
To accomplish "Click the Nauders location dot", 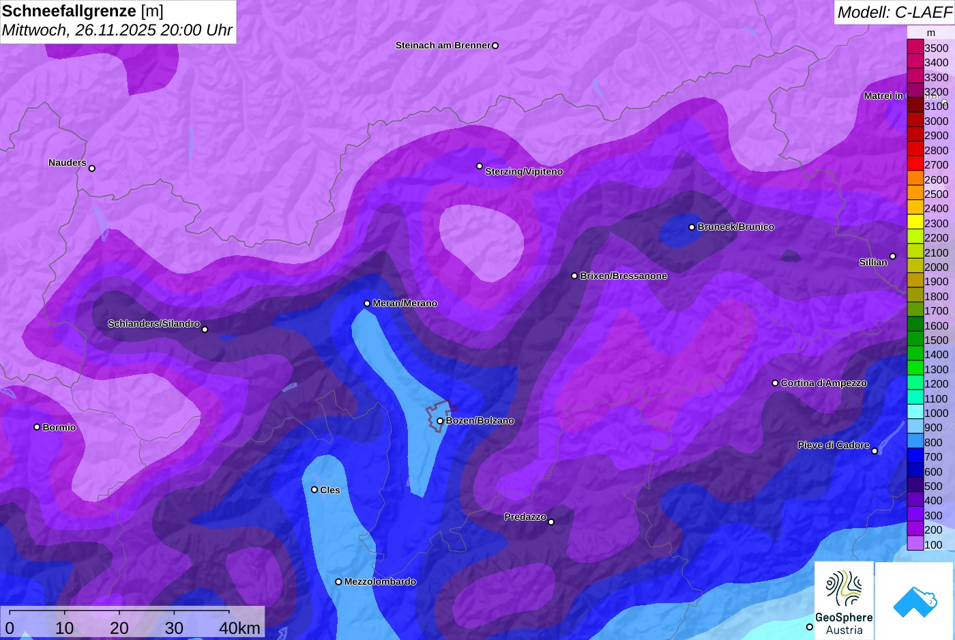I will 92,169.
